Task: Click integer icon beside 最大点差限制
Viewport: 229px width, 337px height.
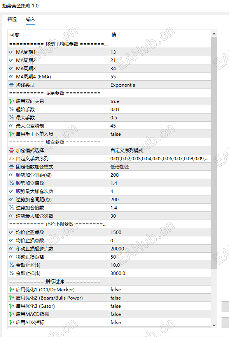Action: point(11,126)
